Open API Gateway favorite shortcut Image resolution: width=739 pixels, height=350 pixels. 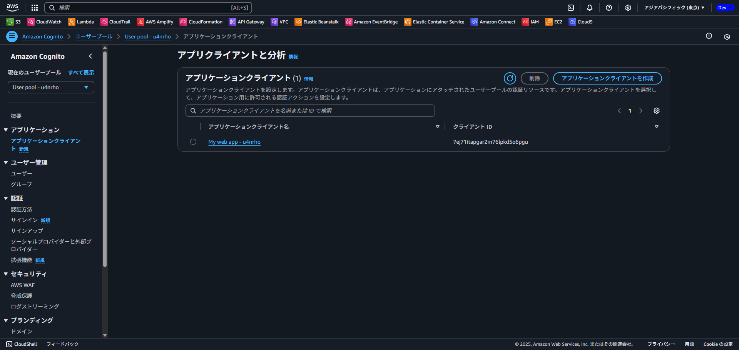click(247, 22)
